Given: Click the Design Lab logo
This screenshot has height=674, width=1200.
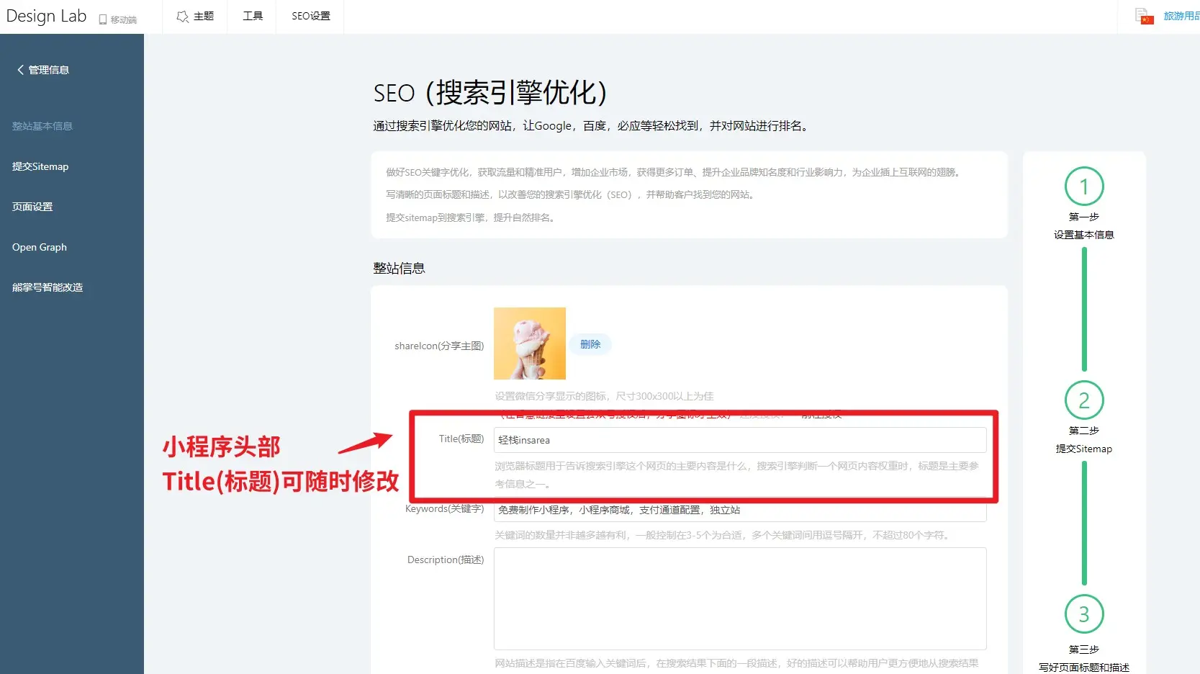Looking at the screenshot, I should [46, 16].
